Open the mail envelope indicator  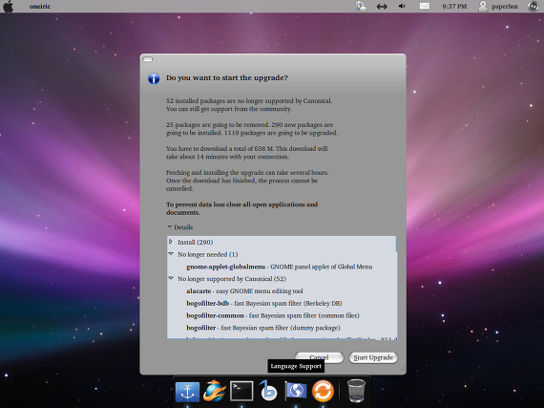point(425,6)
